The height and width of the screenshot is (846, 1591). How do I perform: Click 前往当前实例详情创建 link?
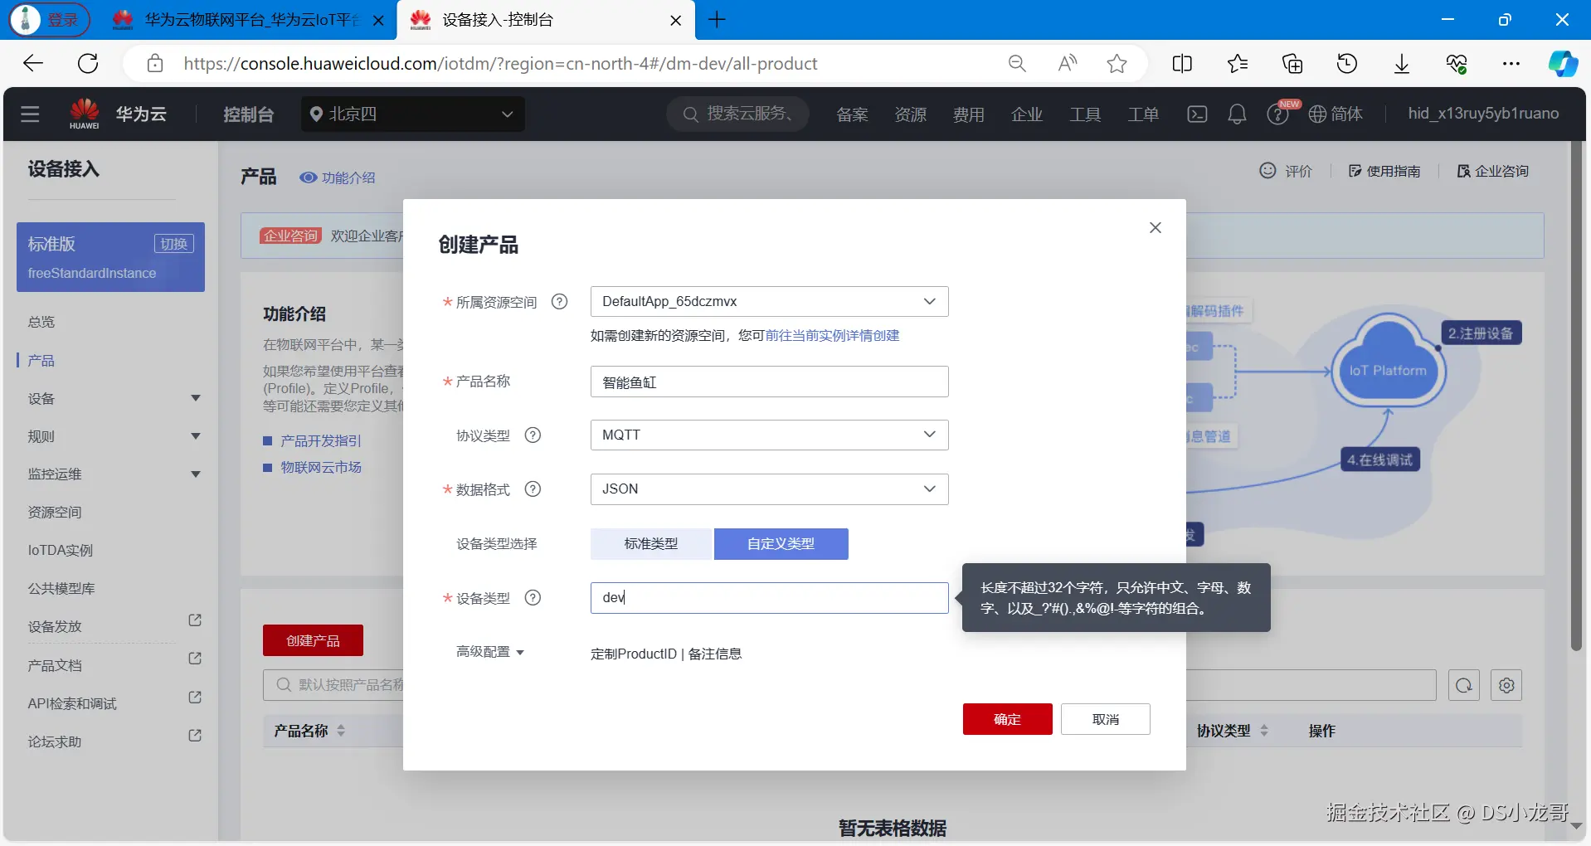[832, 336]
